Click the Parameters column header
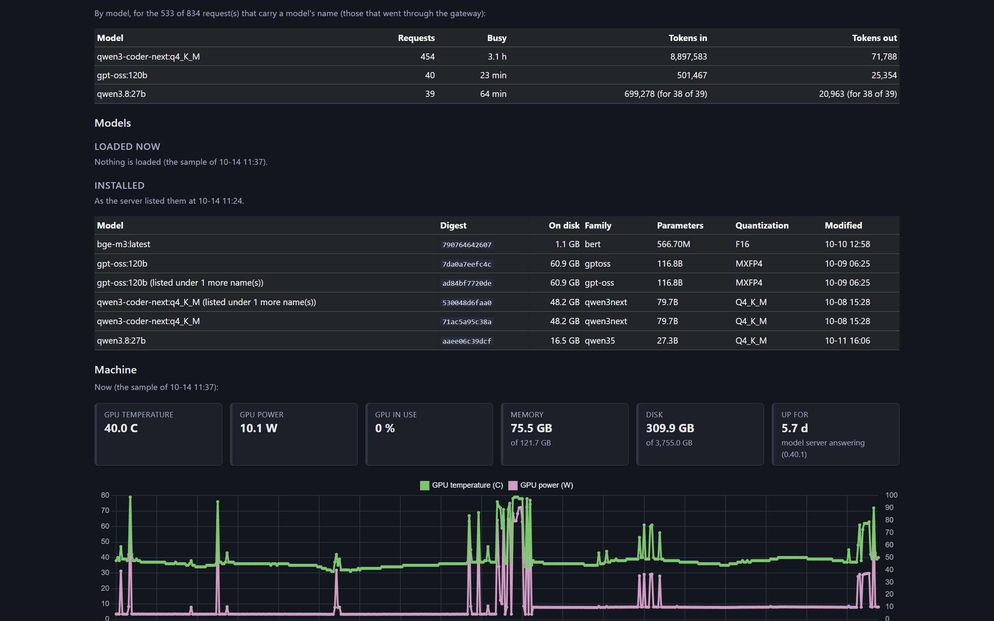The width and height of the screenshot is (994, 621). (x=680, y=226)
